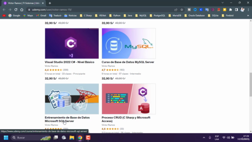Reload the Udemy page
252x142 pixels.
pyautogui.click(x=16, y=9)
